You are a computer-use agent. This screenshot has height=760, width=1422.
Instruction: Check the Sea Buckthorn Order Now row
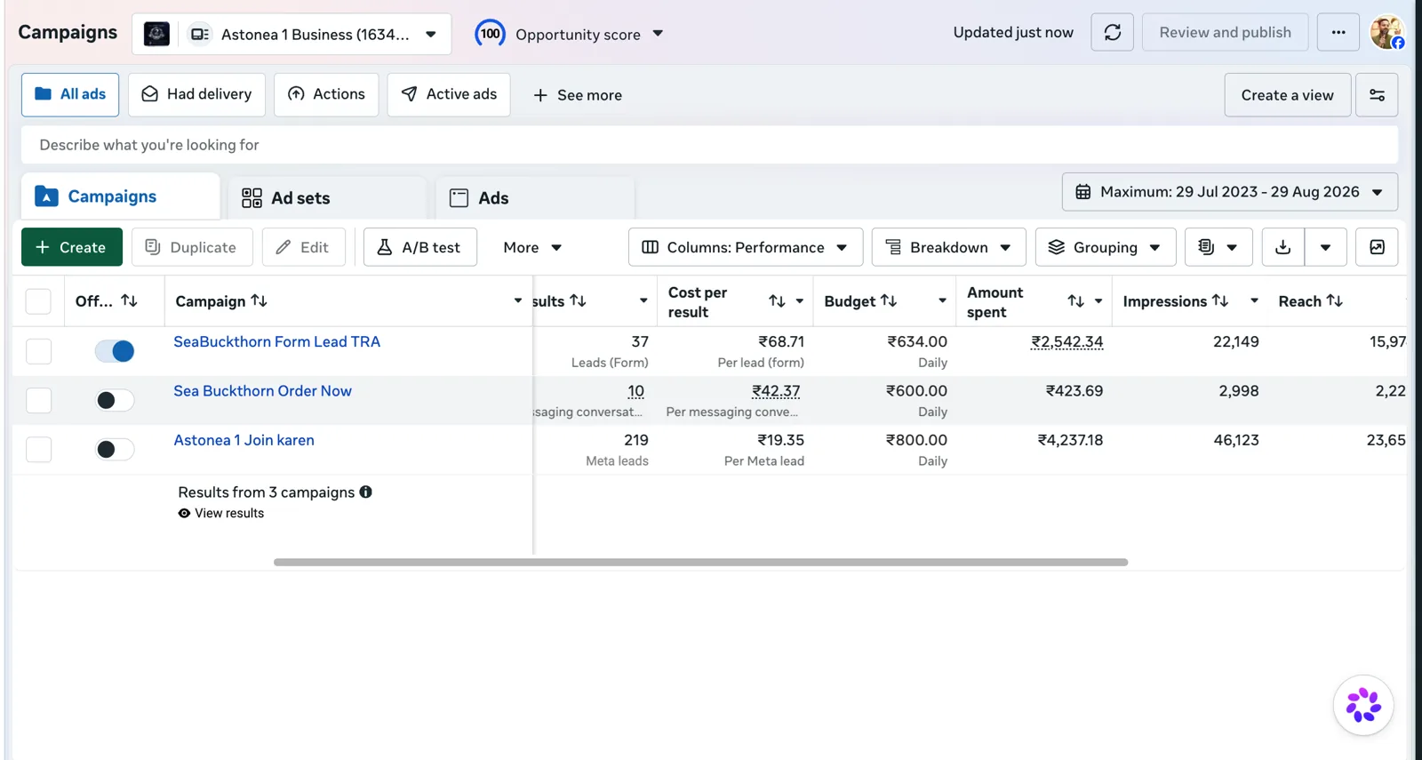pyautogui.click(x=38, y=400)
